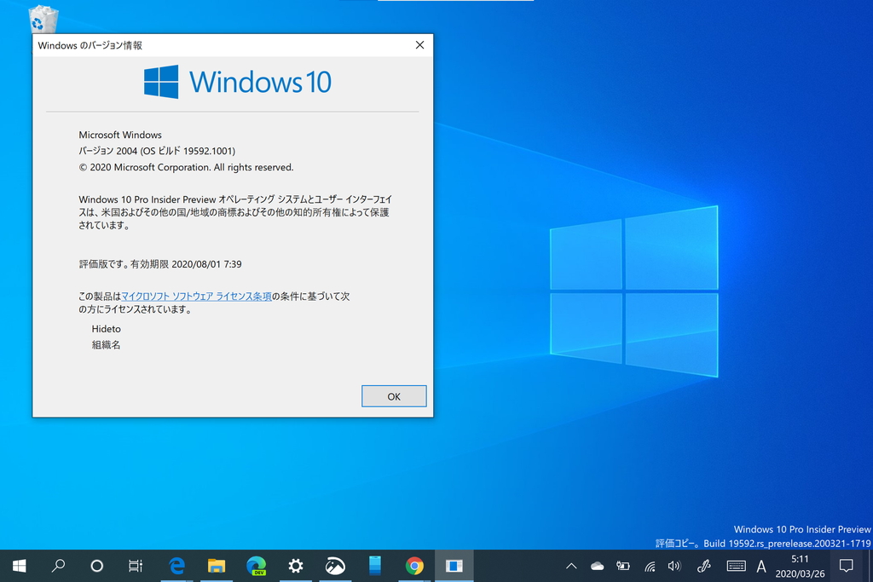This screenshot has width=873, height=582.
Task: Open the Recycle Bin on the desktop
Action: click(43, 17)
